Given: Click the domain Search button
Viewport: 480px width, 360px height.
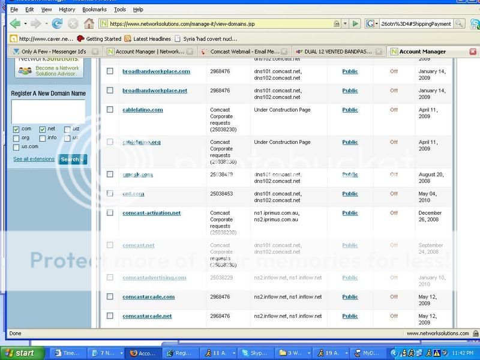Looking at the screenshot, I should (72, 160).
